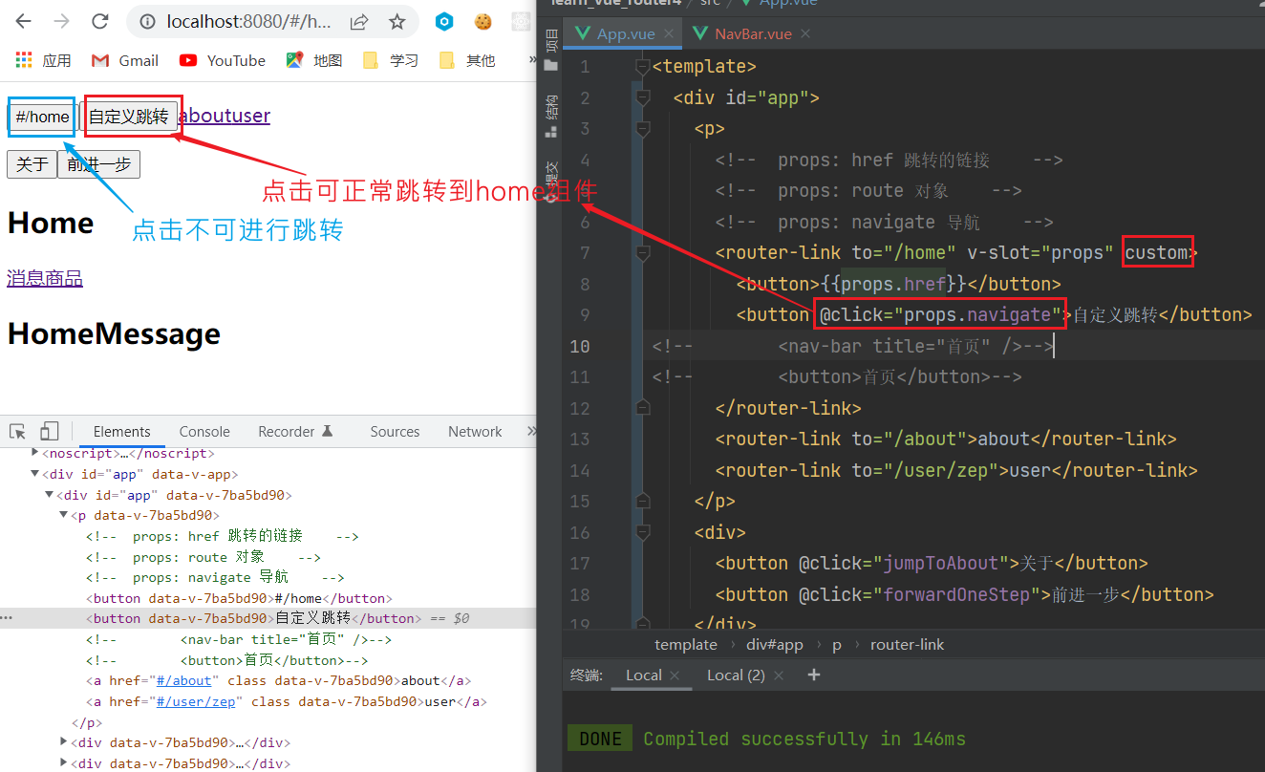Close the NavBar.vue editor tab

pyautogui.click(x=805, y=33)
